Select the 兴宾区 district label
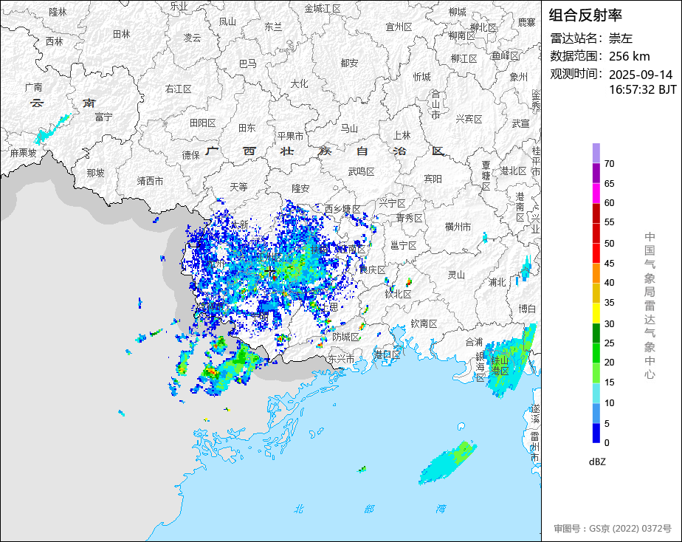The image size is (682, 542). click(469, 119)
